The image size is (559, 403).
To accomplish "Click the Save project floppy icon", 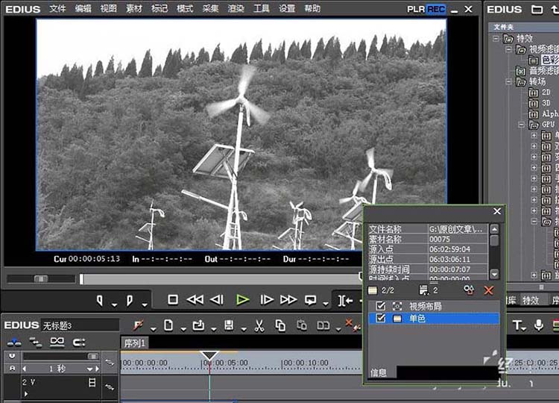I will [x=229, y=325].
